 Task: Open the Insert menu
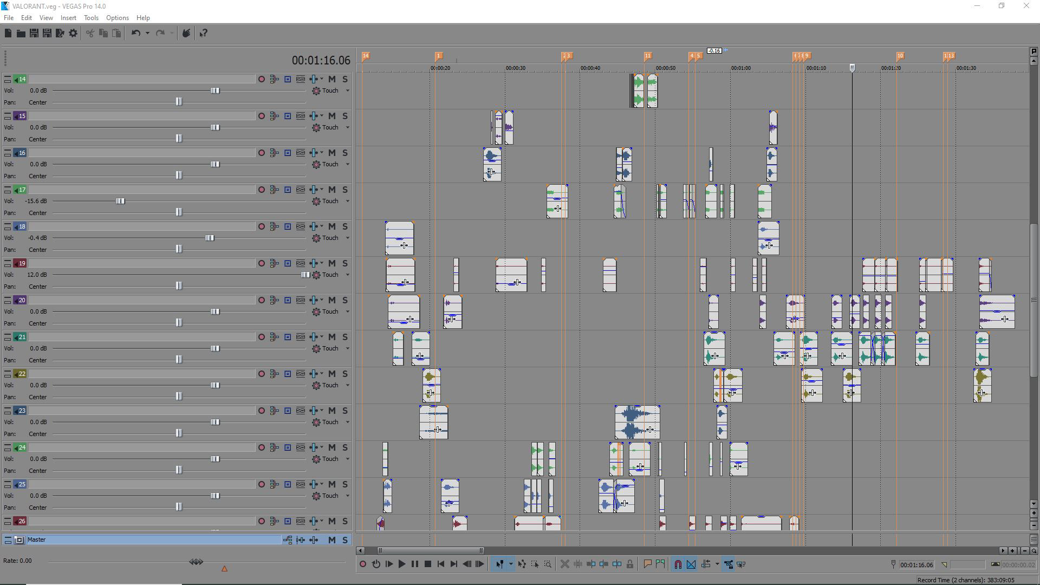tap(68, 18)
